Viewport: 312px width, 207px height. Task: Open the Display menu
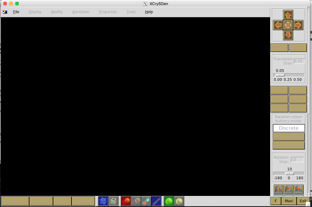pyautogui.click(x=35, y=12)
